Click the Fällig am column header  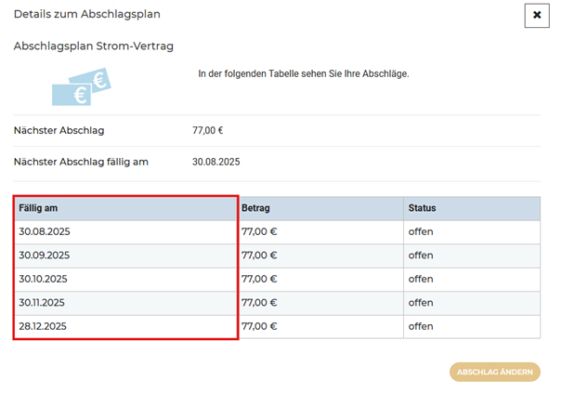(39, 208)
